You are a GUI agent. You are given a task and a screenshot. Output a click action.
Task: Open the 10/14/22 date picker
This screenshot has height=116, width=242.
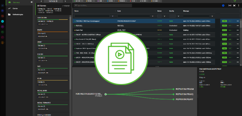coord(53,1)
